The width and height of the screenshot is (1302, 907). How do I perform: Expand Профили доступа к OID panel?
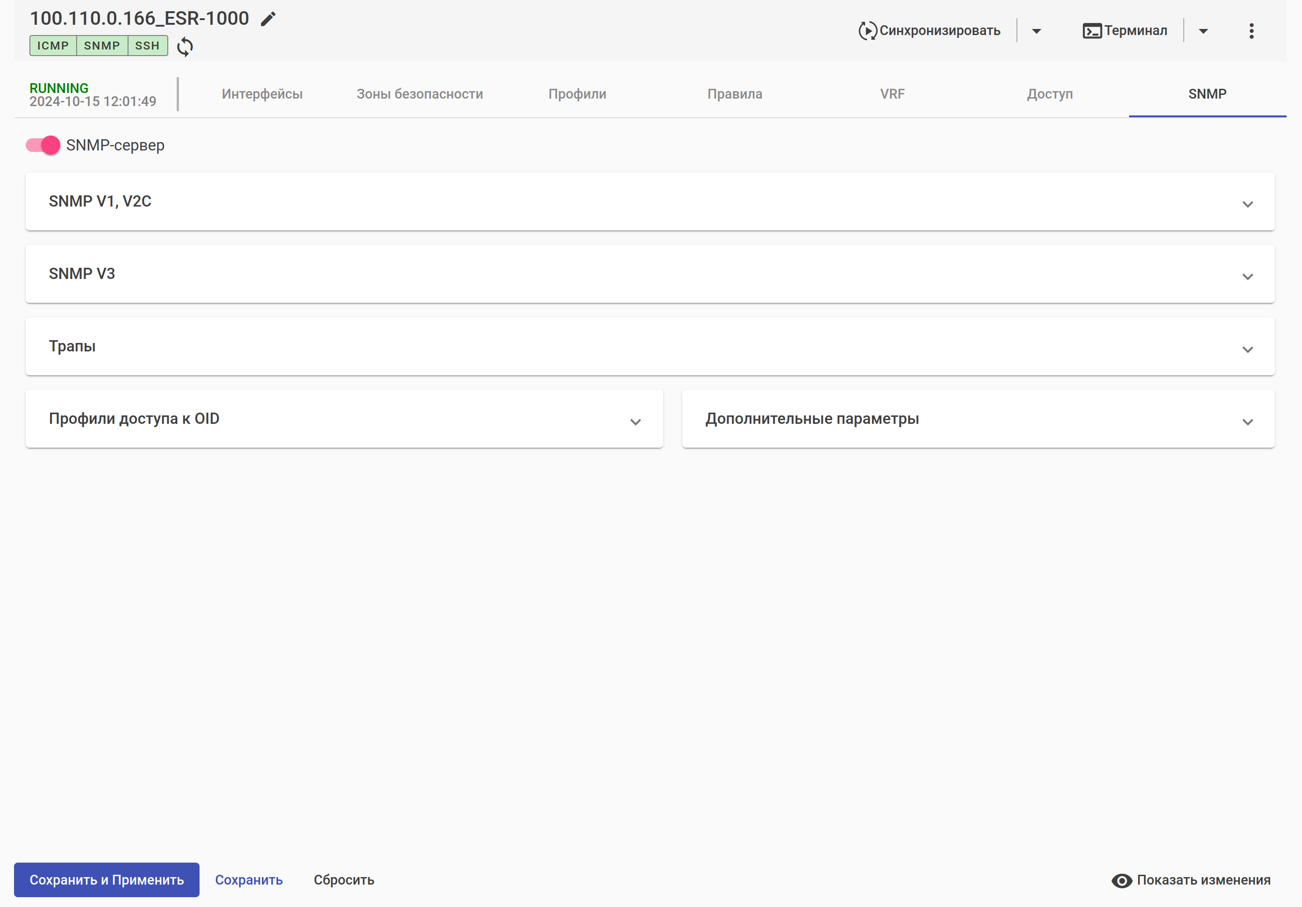[635, 422]
